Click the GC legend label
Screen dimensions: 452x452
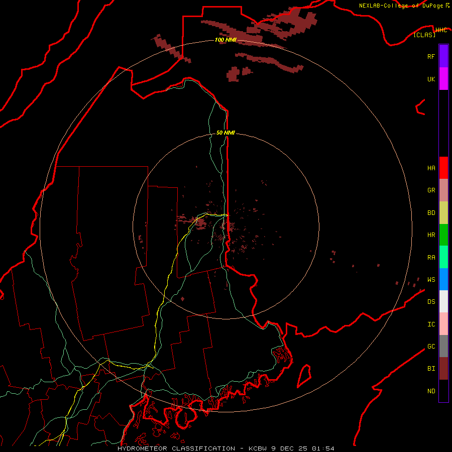tap(431, 347)
